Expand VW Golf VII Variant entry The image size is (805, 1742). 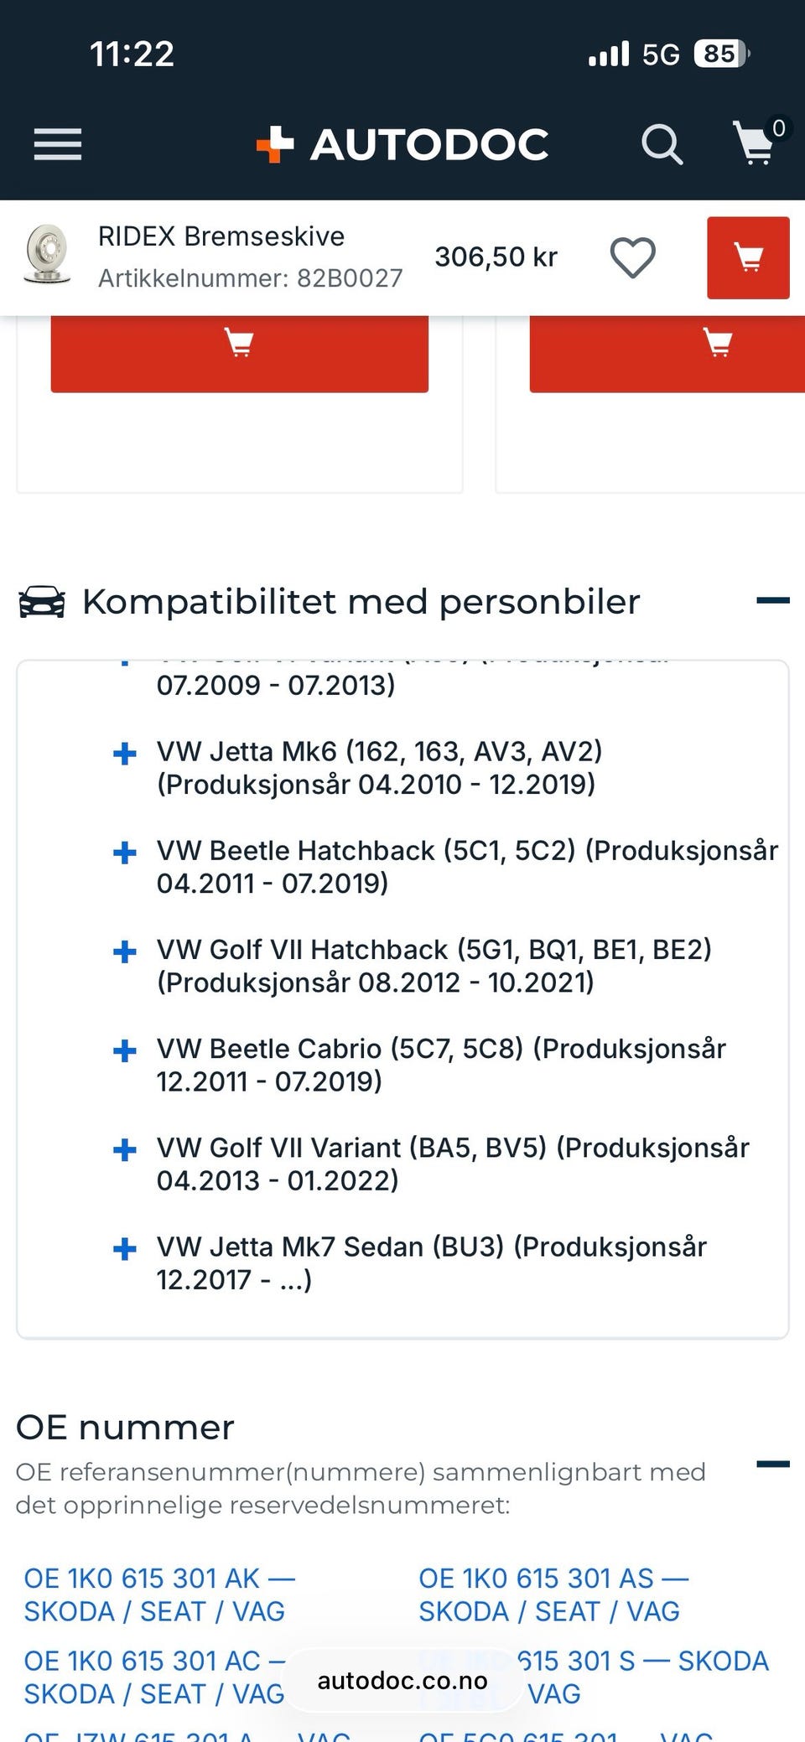(x=125, y=1149)
